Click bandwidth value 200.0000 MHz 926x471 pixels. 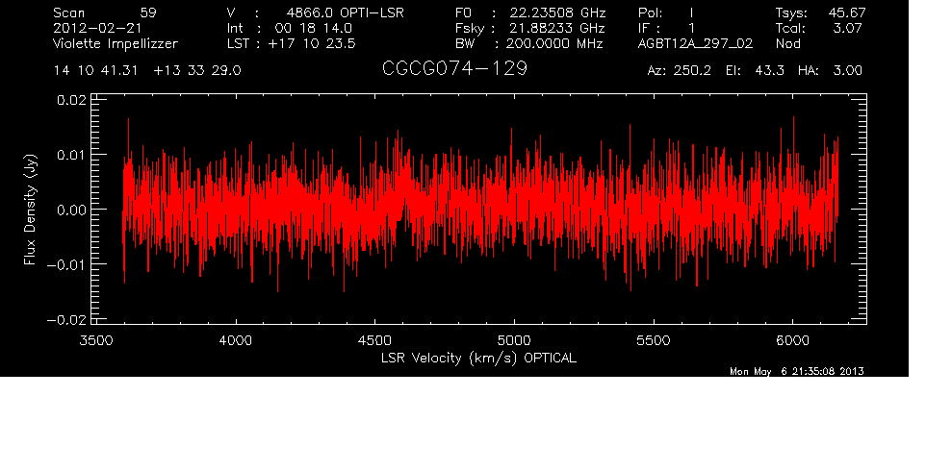click(x=555, y=43)
